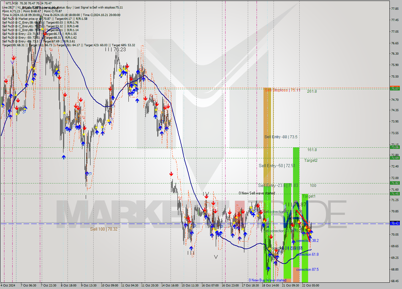Select the '4 Oct 2024' date label

7,286
